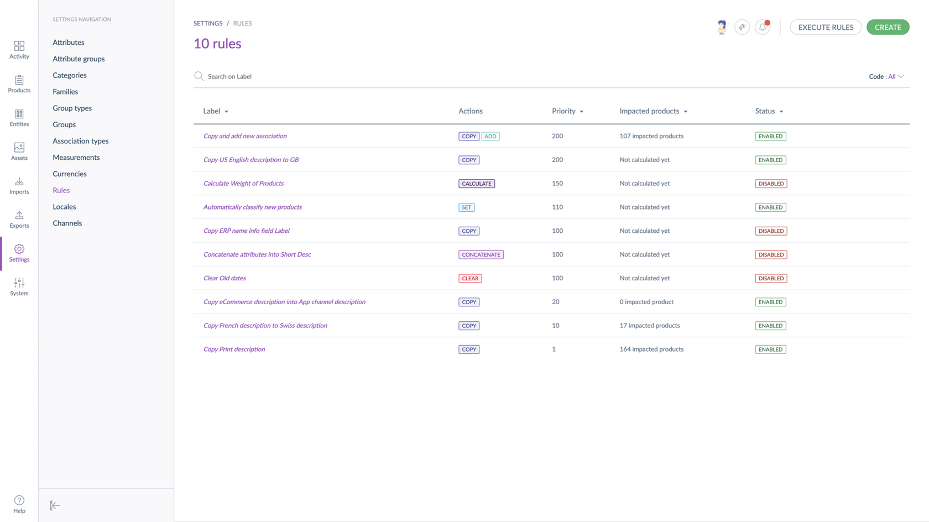Image resolution: width=929 pixels, height=522 pixels.
Task: Select Attribute groups in settings navigation
Action: [79, 59]
